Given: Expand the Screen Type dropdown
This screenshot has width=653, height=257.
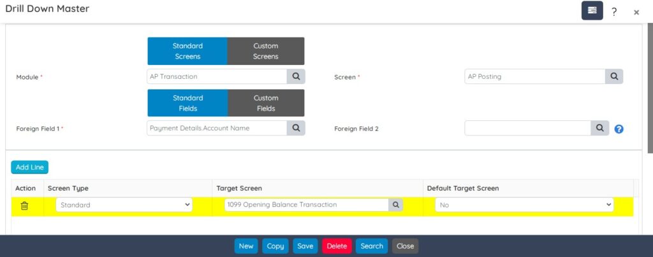Looking at the screenshot, I should (x=124, y=205).
